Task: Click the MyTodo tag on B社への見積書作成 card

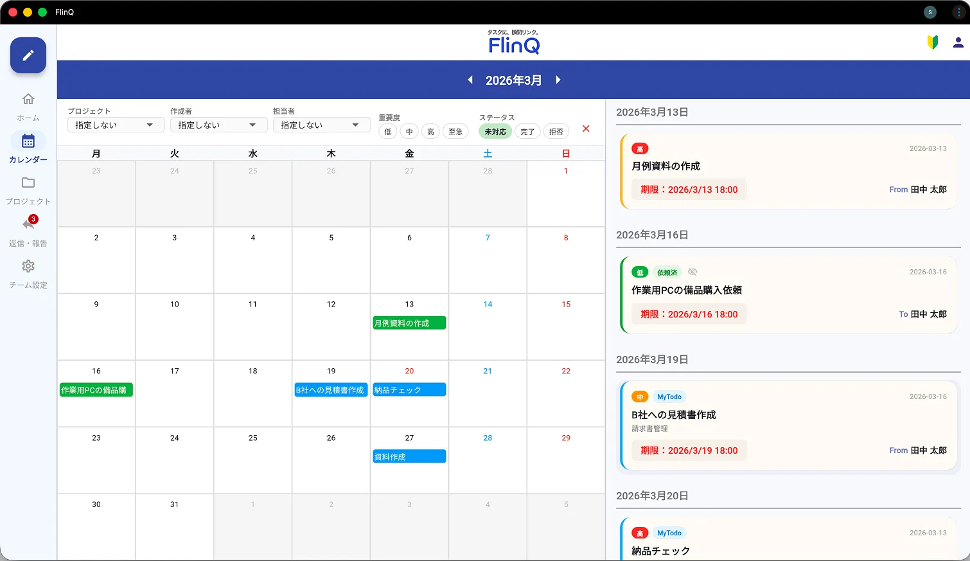Action: pyautogui.click(x=669, y=397)
